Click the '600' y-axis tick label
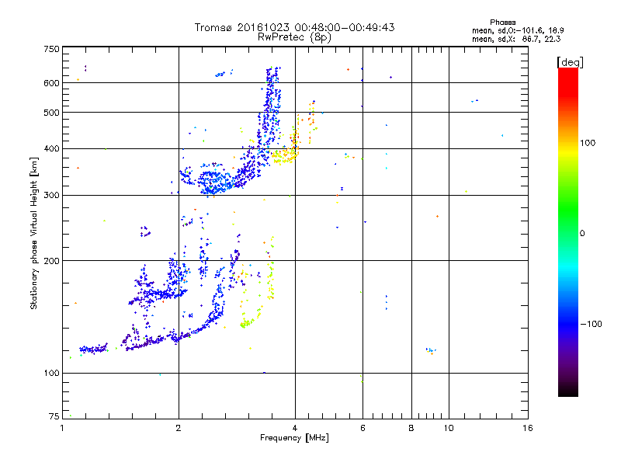The height and width of the screenshot is (466, 621). pyautogui.click(x=51, y=83)
